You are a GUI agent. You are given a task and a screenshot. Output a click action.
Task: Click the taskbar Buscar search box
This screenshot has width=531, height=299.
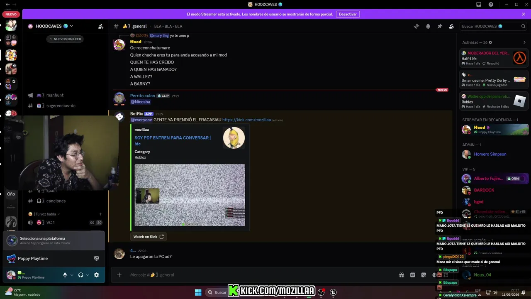pos(217,292)
